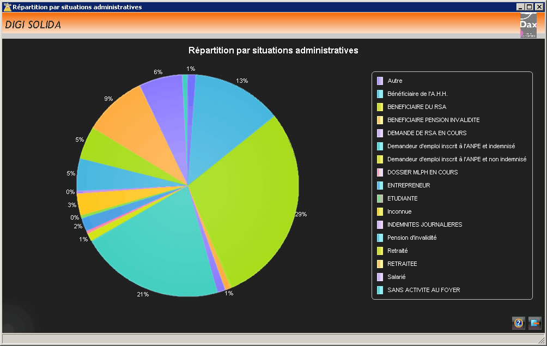Click the application icon in the title bar
This screenshot has height=346, width=547.
7,7
